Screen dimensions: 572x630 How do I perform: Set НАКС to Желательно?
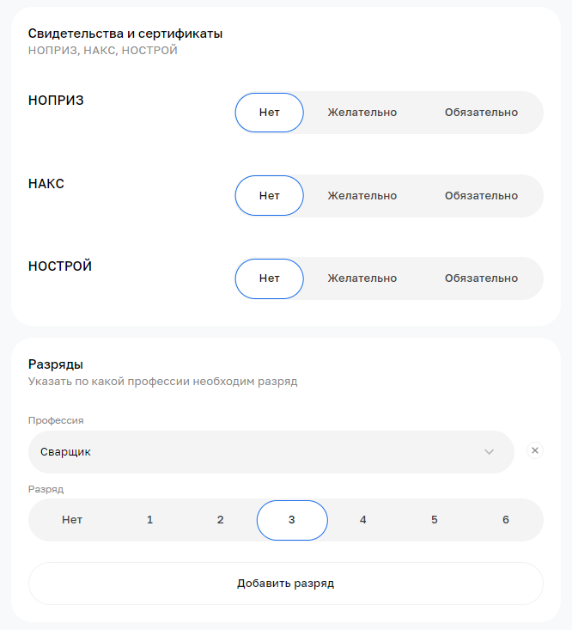pyautogui.click(x=362, y=196)
